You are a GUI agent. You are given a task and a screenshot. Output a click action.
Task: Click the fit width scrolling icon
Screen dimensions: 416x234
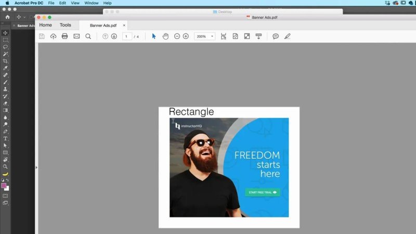point(224,36)
